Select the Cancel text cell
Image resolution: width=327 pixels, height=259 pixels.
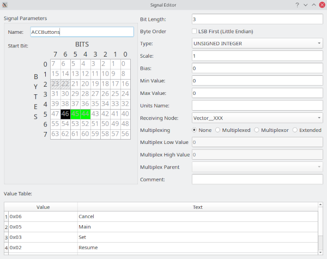[x=197, y=216]
